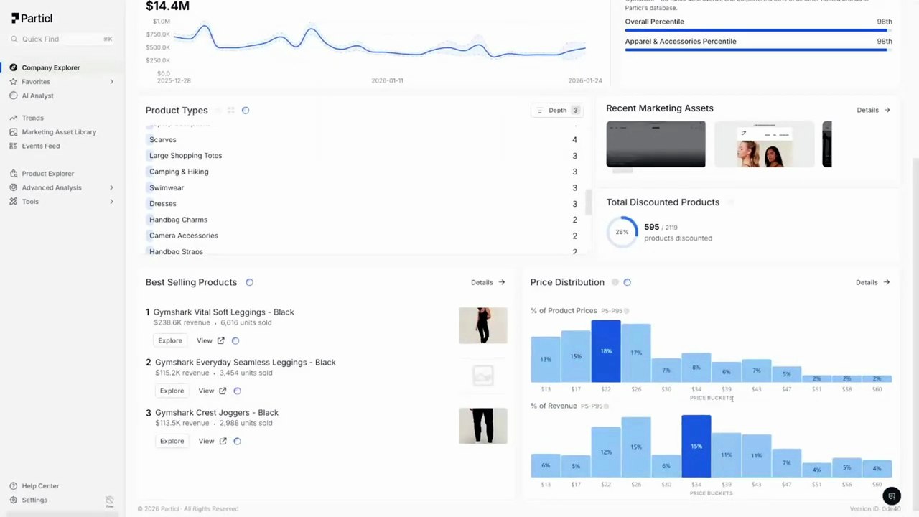Click the Settings gear icon
Image resolution: width=919 pixels, height=517 pixels.
click(x=14, y=500)
